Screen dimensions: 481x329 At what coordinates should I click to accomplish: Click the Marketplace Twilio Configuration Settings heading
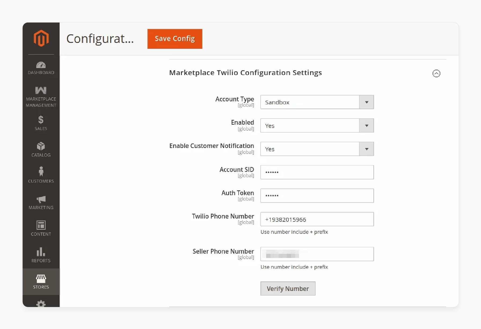(245, 73)
